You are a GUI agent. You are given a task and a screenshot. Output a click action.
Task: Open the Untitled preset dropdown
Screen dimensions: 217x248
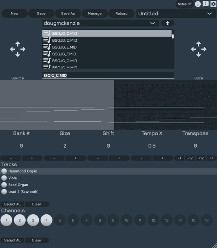[x=209, y=13]
